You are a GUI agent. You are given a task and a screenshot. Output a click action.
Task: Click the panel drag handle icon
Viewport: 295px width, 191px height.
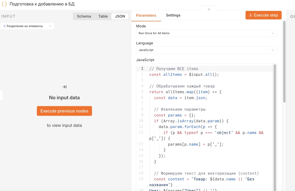coord(209,9)
